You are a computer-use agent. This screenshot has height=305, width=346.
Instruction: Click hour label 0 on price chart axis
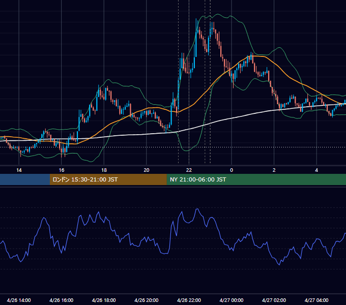[x=232, y=170]
